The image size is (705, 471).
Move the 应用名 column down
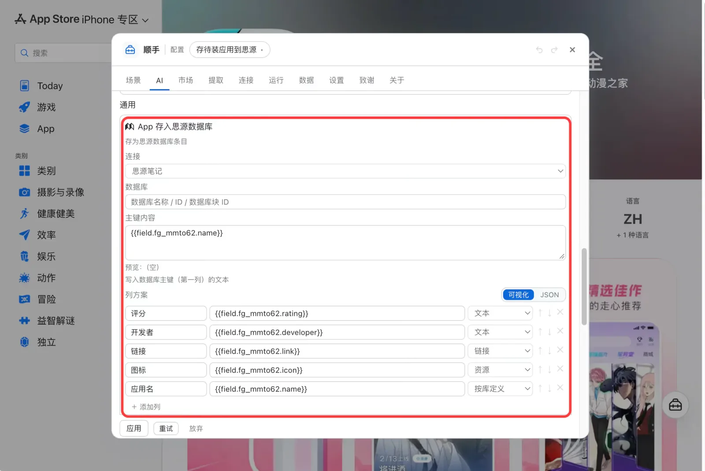(549, 389)
